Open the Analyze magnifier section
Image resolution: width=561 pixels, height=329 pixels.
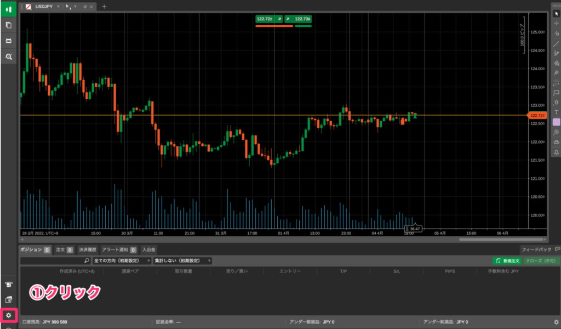click(x=9, y=56)
